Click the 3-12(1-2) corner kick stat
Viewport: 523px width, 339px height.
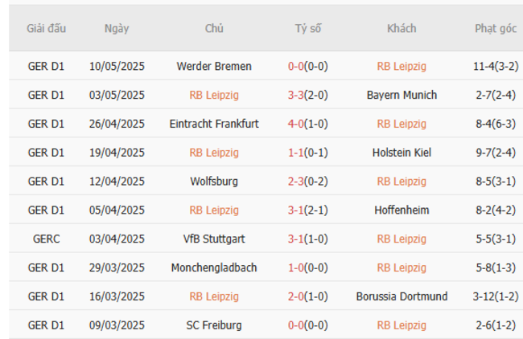point(496,296)
